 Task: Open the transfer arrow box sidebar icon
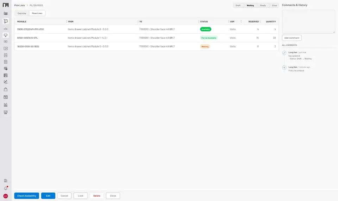point(6,48)
